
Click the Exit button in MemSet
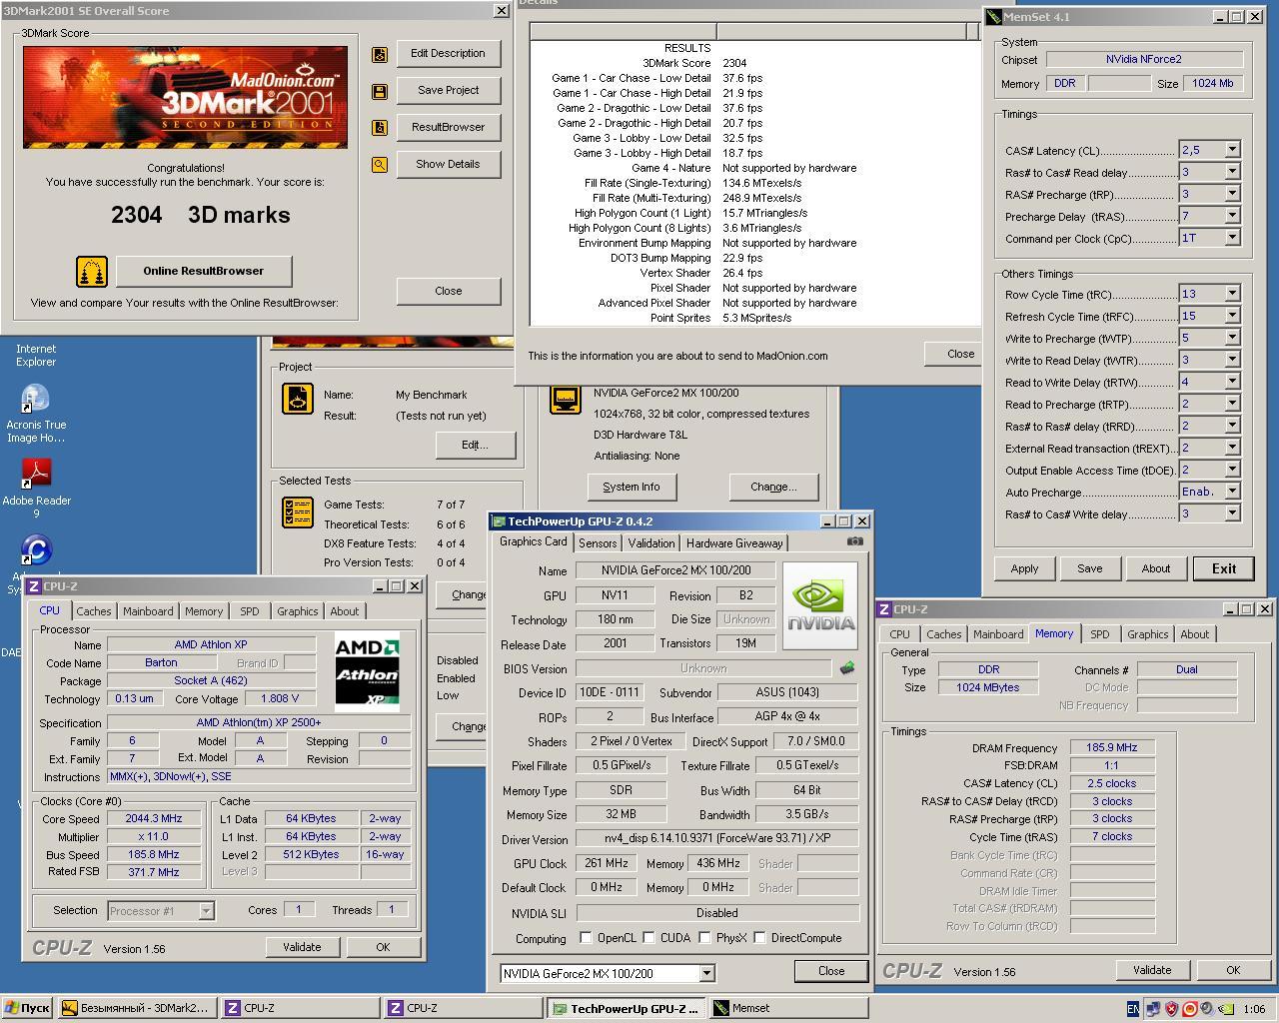[1224, 568]
